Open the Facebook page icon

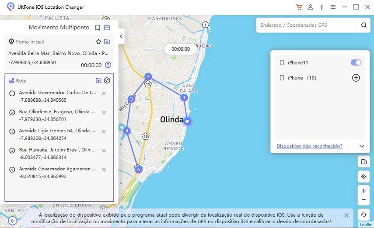point(322,7)
